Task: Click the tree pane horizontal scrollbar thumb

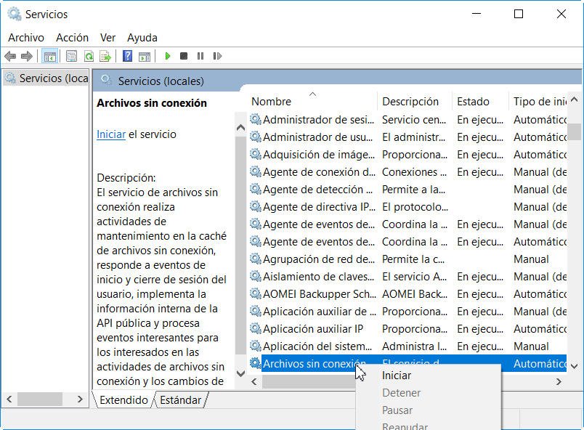Action: pos(40,399)
